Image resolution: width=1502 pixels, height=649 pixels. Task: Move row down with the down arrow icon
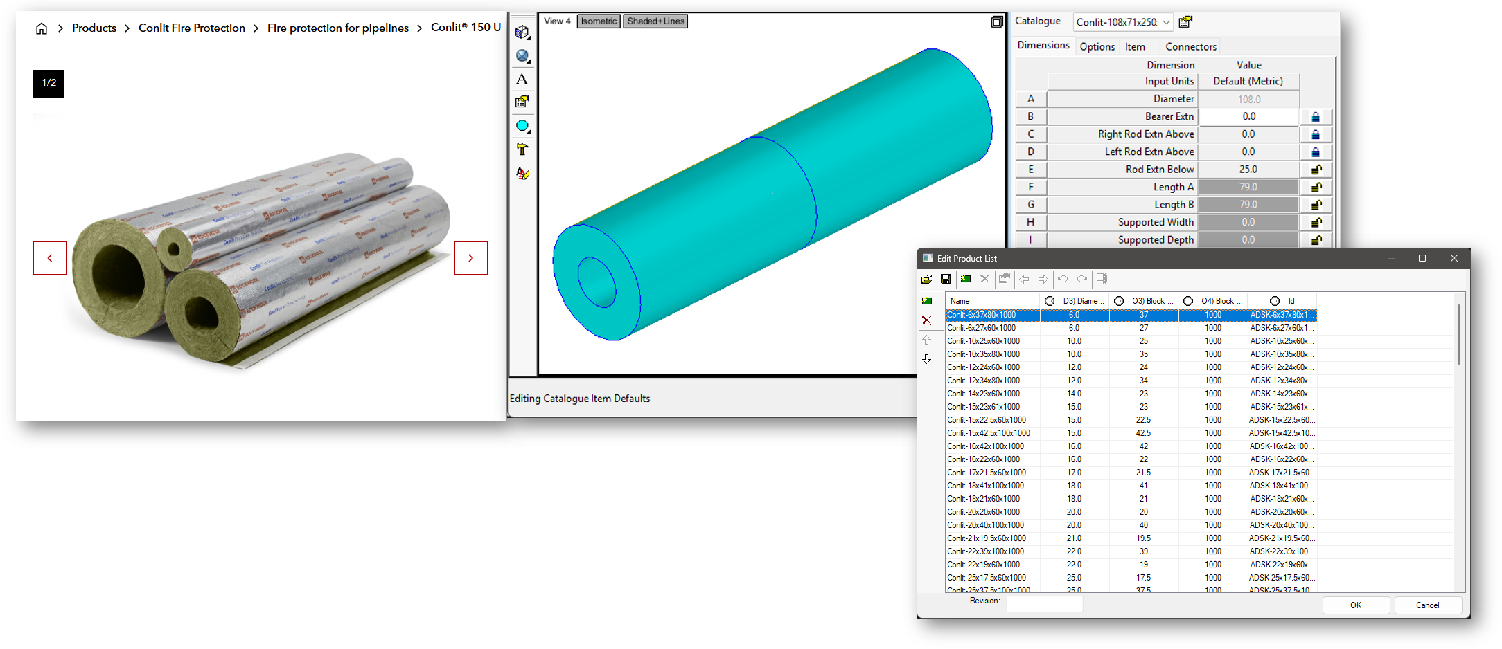[927, 359]
